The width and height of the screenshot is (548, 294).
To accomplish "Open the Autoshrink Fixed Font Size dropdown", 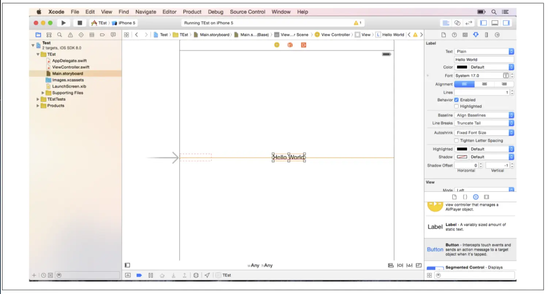I will click(x=484, y=133).
